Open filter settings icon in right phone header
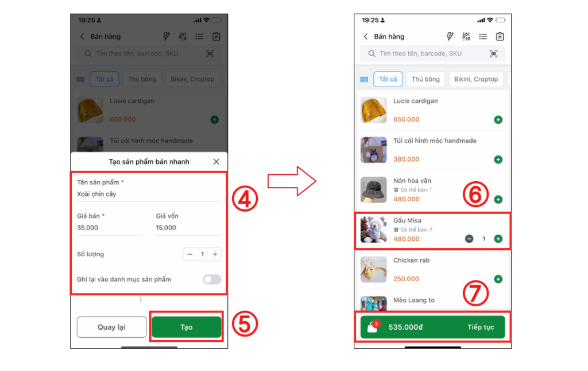The height and width of the screenshot is (371, 588). [x=466, y=36]
